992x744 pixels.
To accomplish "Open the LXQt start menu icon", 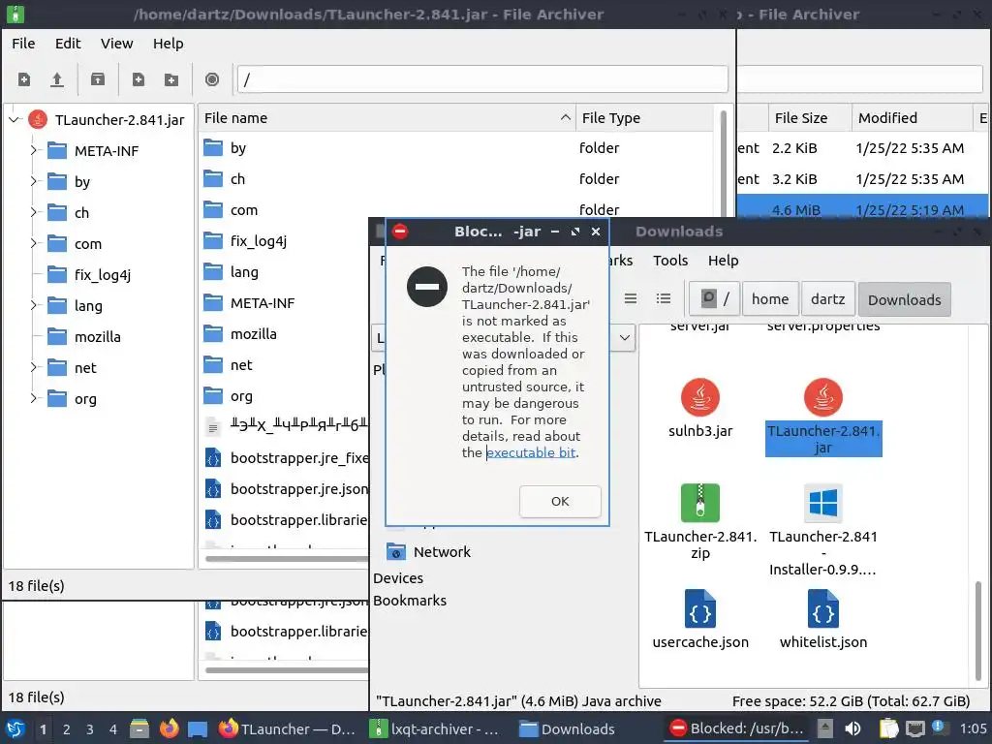I will coord(15,728).
